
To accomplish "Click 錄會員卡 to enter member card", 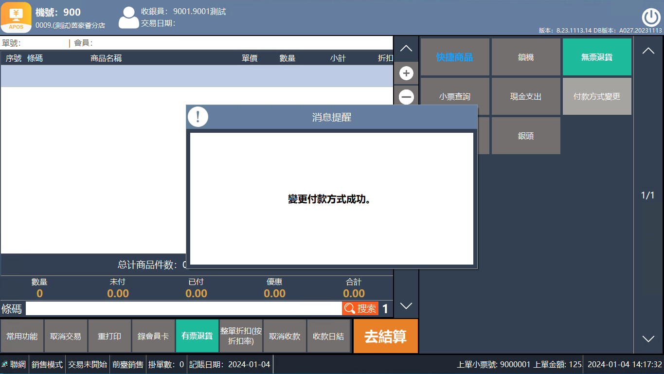I will click(153, 336).
